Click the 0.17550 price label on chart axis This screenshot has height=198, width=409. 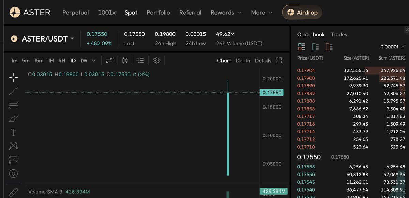coord(271,92)
